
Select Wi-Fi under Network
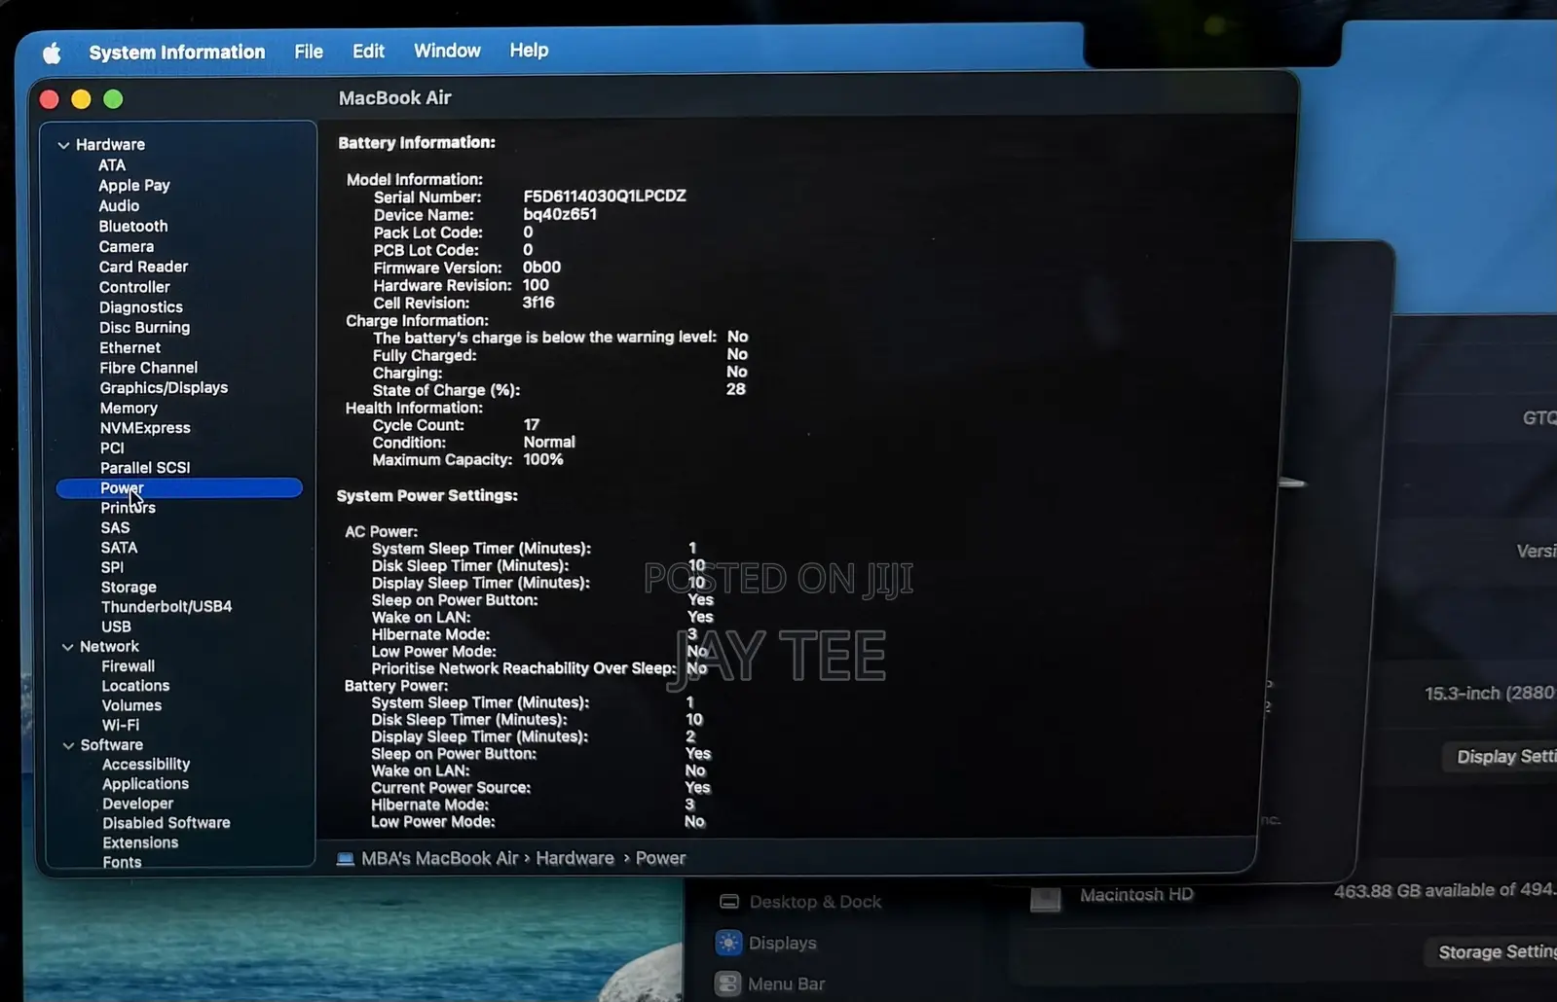pos(121,726)
